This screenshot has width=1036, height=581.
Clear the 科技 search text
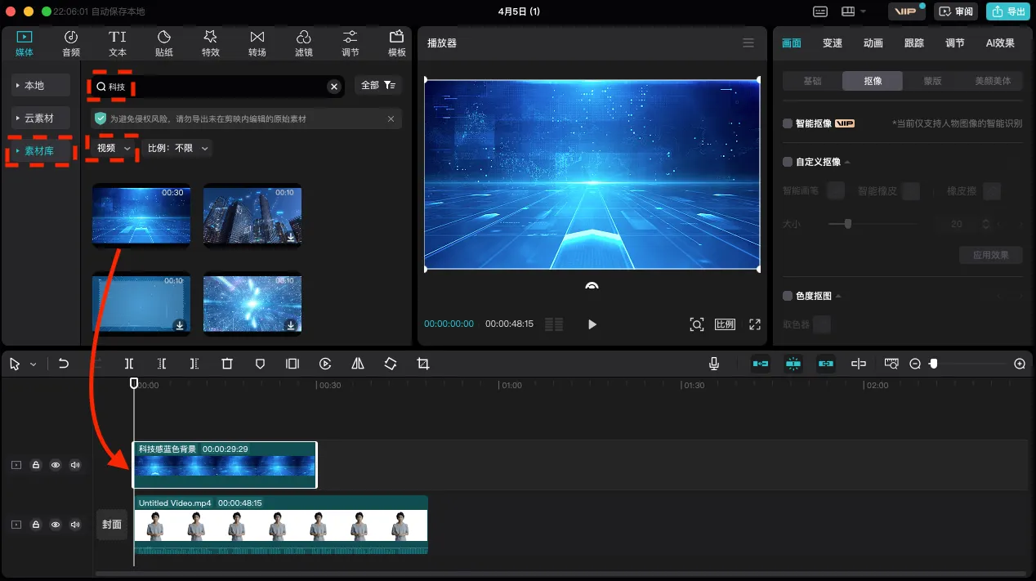click(333, 86)
